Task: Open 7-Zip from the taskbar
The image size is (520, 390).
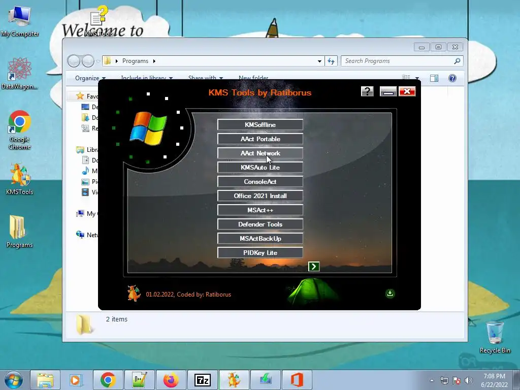Action: pos(202,380)
